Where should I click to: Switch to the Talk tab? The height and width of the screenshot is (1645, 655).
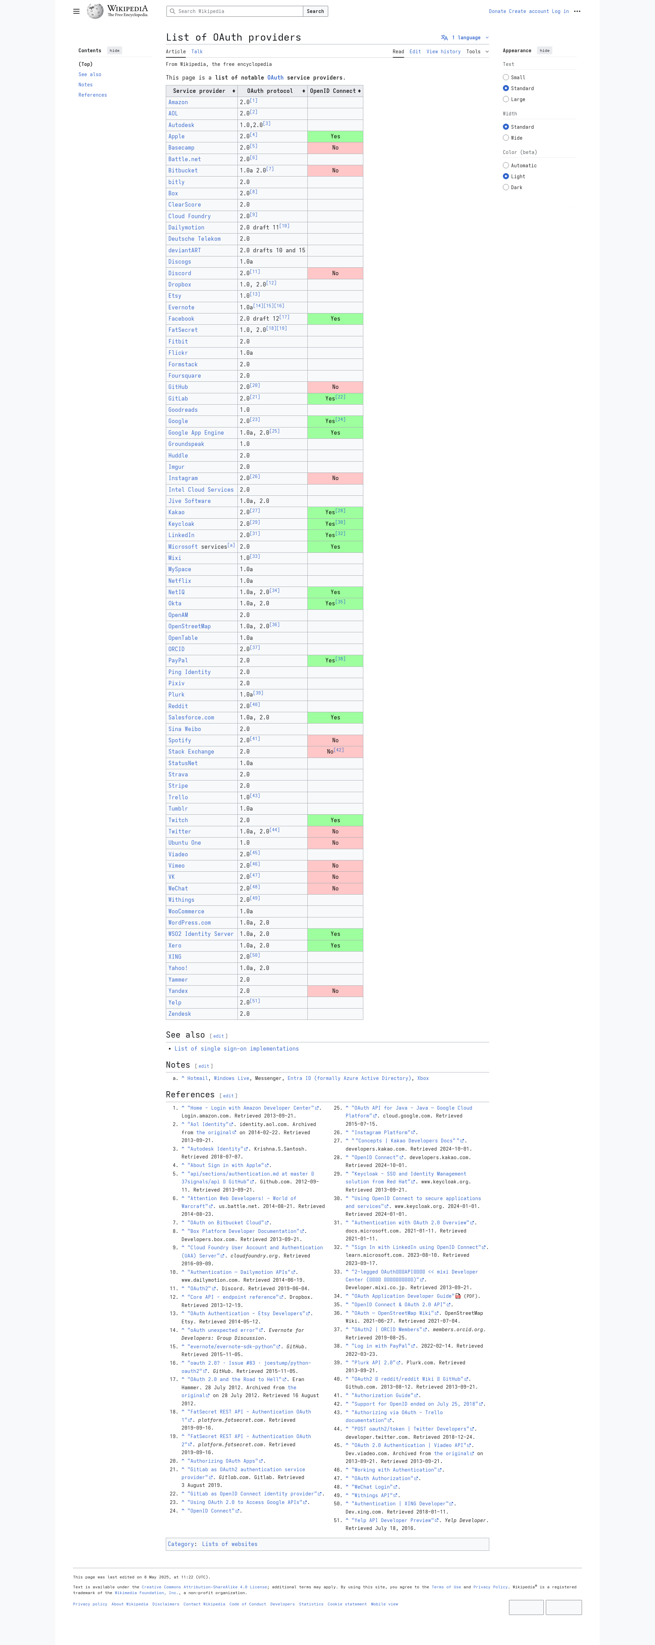coord(197,52)
